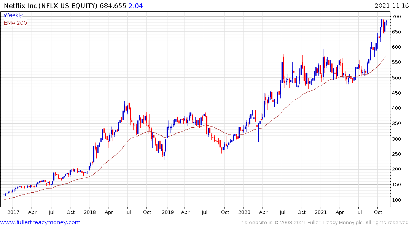
Task: Click the Weekly interval label
Action: tap(13, 15)
